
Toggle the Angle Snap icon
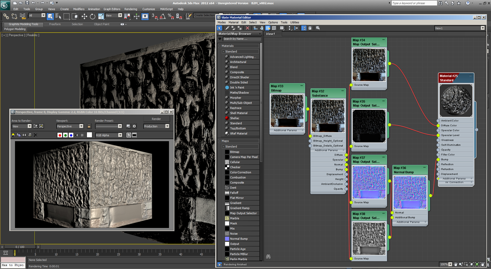(x=163, y=16)
